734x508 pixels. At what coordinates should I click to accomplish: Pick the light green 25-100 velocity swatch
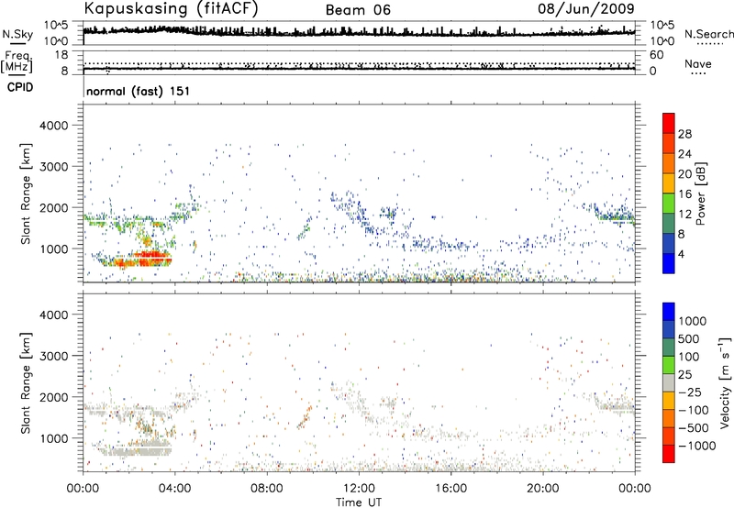coord(669,365)
